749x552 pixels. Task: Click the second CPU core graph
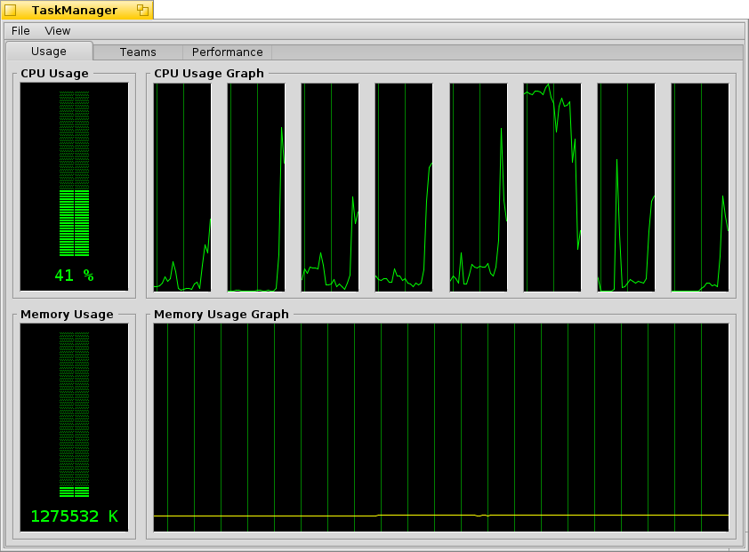(256, 188)
